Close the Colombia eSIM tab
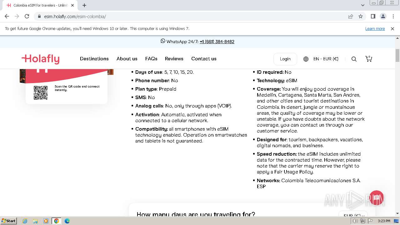 pos(72,5)
